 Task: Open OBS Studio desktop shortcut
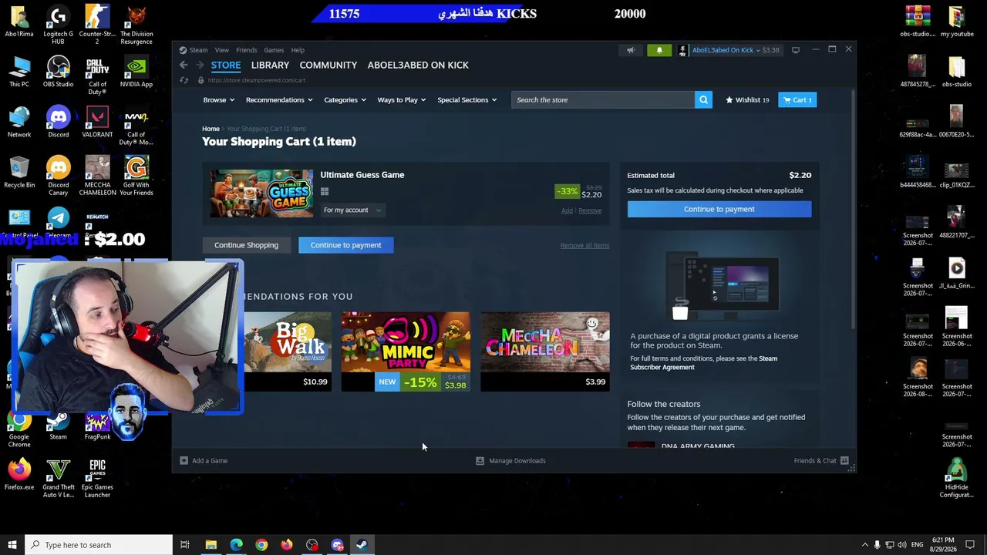click(58, 72)
